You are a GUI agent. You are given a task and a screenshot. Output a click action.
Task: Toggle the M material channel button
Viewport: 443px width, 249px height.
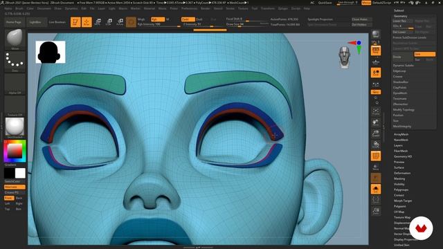point(168,19)
